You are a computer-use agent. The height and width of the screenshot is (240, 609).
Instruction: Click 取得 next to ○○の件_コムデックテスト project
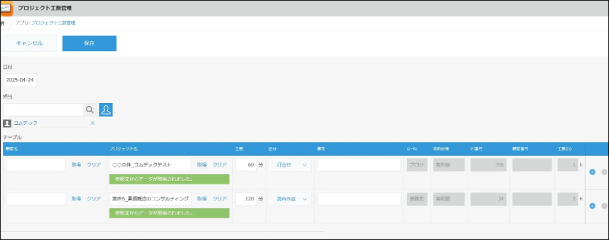tap(202, 164)
